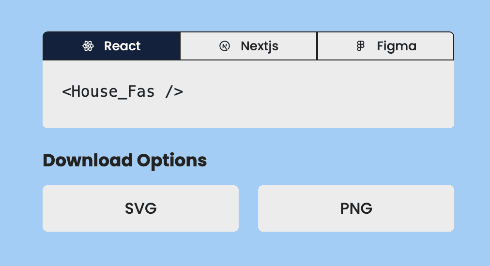
Task: Download the icon as PNG
Action: click(x=356, y=208)
